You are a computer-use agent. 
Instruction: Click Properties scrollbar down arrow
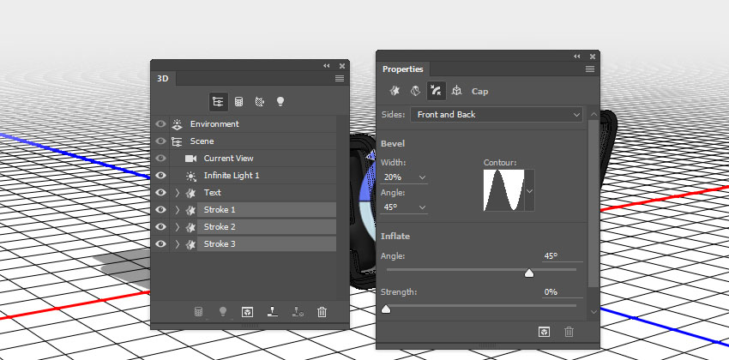pos(593,311)
